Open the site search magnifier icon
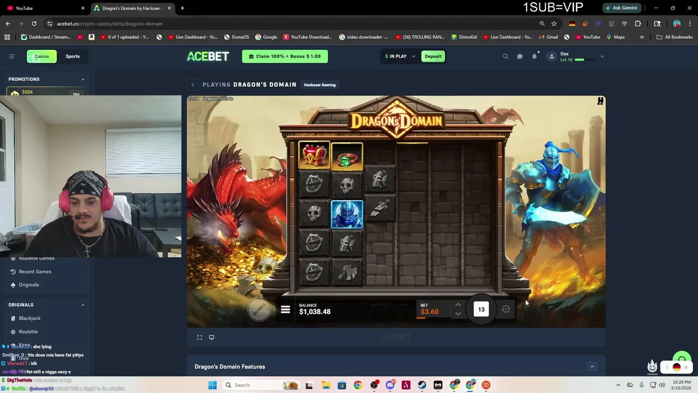The height and width of the screenshot is (393, 698). [x=506, y=56]
